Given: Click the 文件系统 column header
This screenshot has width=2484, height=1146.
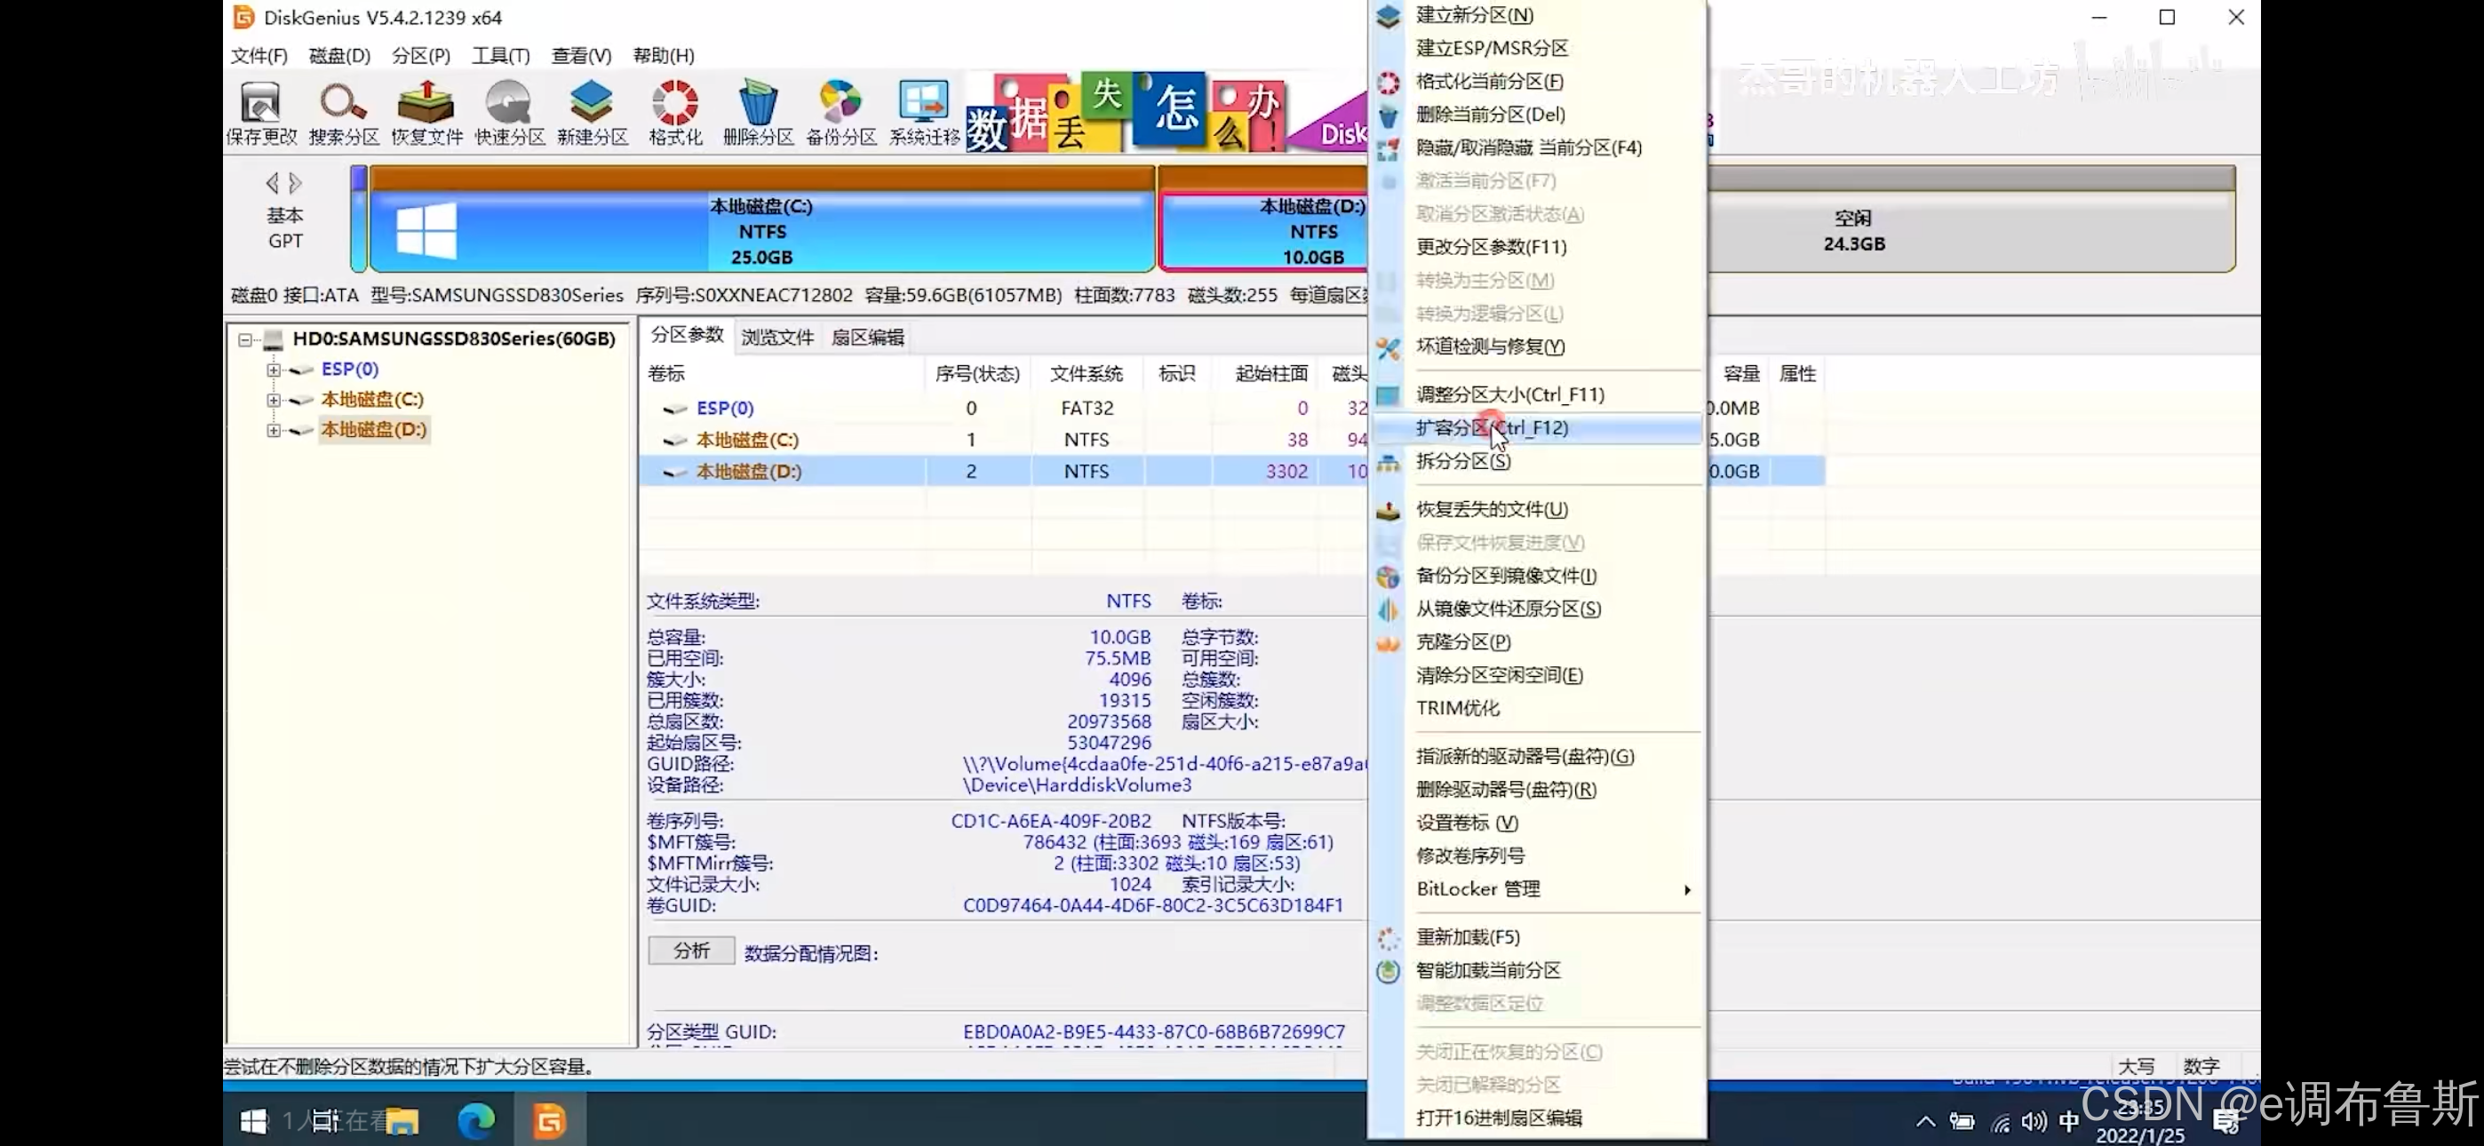Looking at the screenshot, I should 1086,373.
